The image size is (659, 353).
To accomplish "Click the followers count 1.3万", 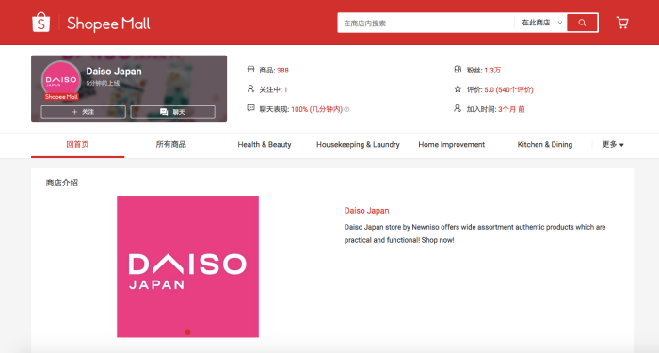I will (492, 71).
